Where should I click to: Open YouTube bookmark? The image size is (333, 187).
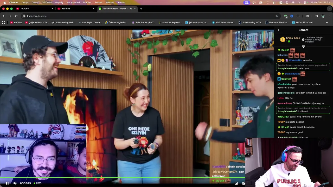(x=16, y=23)
